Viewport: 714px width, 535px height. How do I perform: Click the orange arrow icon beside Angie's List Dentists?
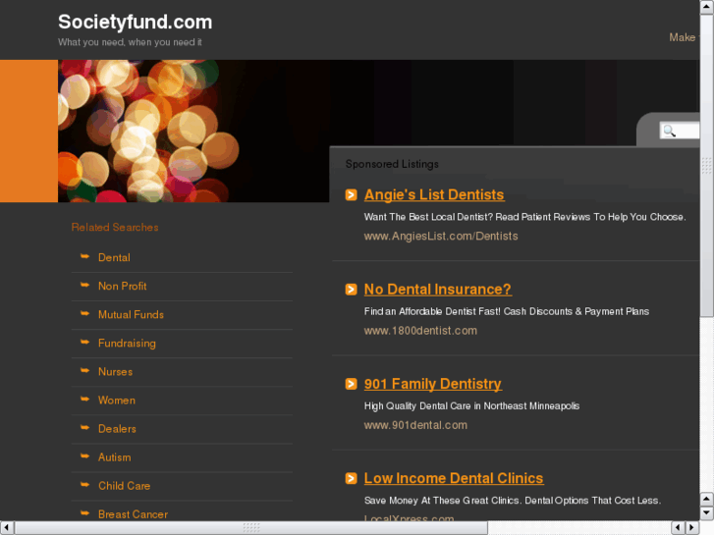pos(351,195)
